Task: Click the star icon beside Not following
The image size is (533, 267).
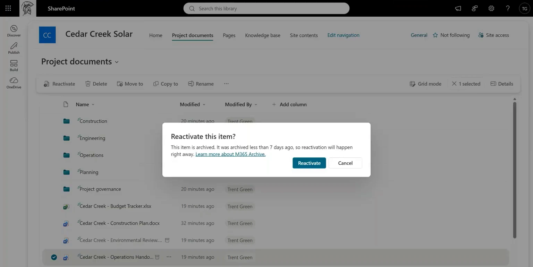Action: [x=435, y=35]
